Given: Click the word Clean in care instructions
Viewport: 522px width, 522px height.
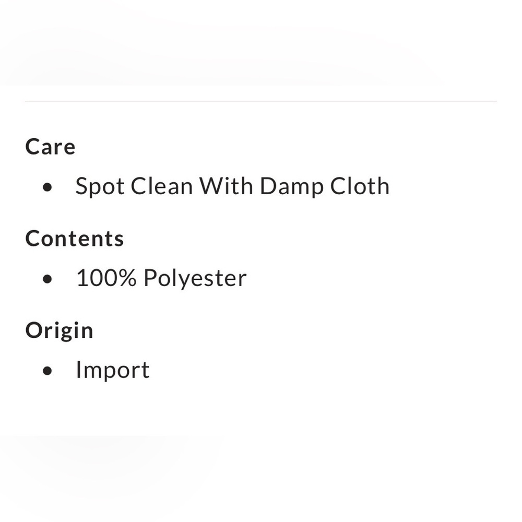Looking at the screenshot, I should click(x=162, y=186).
